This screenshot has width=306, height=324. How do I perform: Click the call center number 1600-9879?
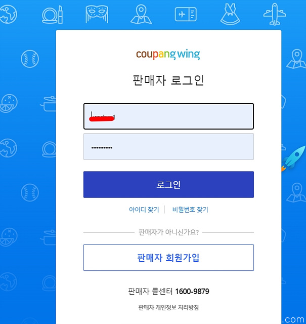pos(192,292)
